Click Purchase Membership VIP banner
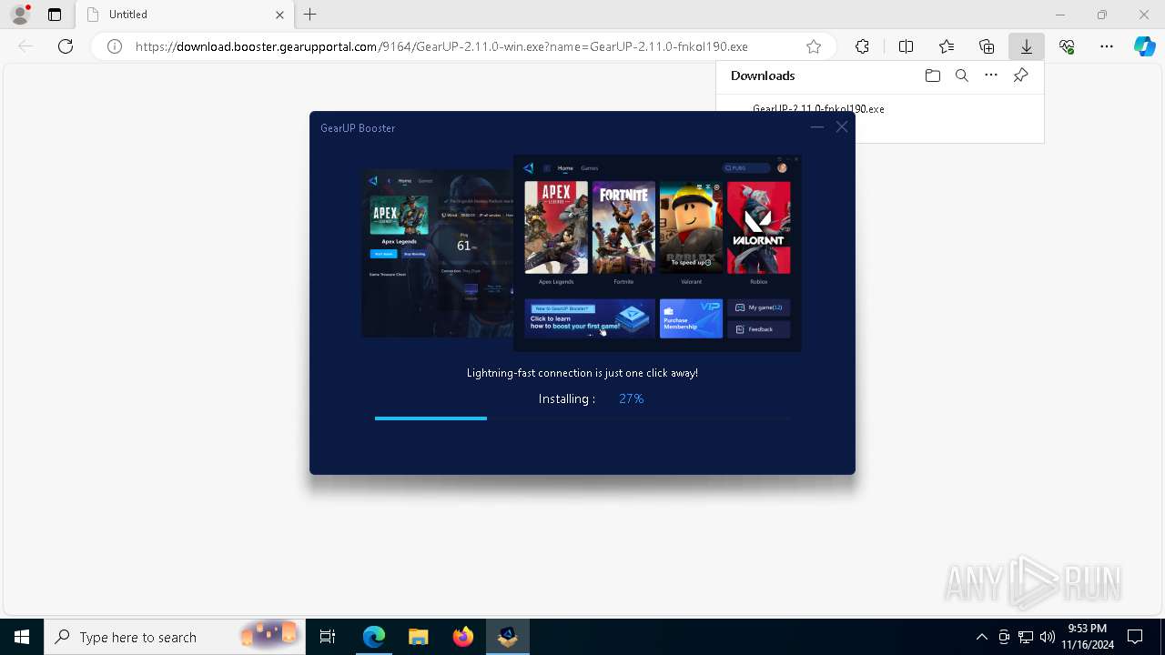Viewport: 1165px width, 655px height. tap(691, 318)
